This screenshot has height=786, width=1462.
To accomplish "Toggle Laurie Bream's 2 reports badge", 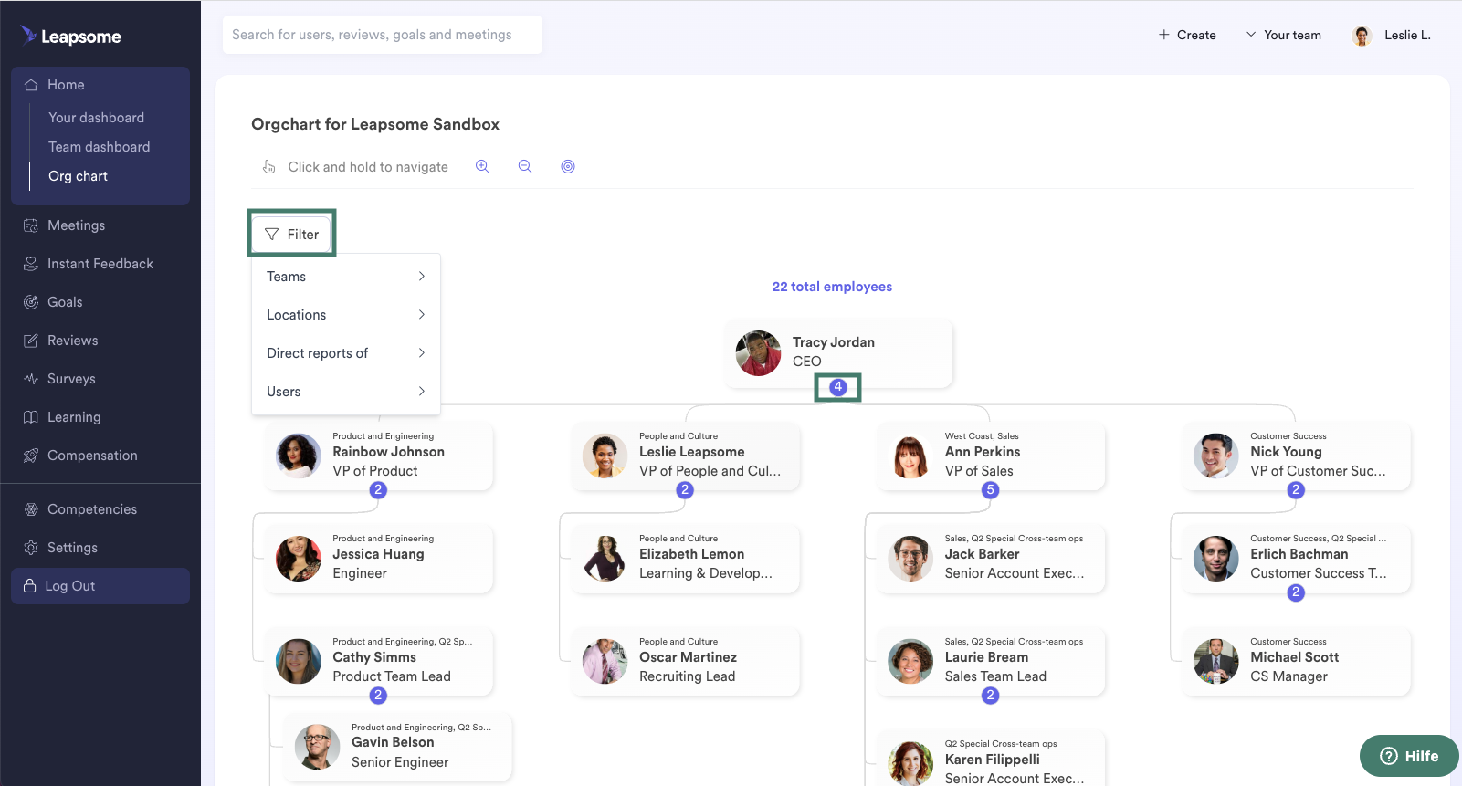I will [990, 696].
